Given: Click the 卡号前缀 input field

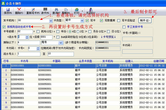Looking at the screenshot, I should [x=25, y=32].
